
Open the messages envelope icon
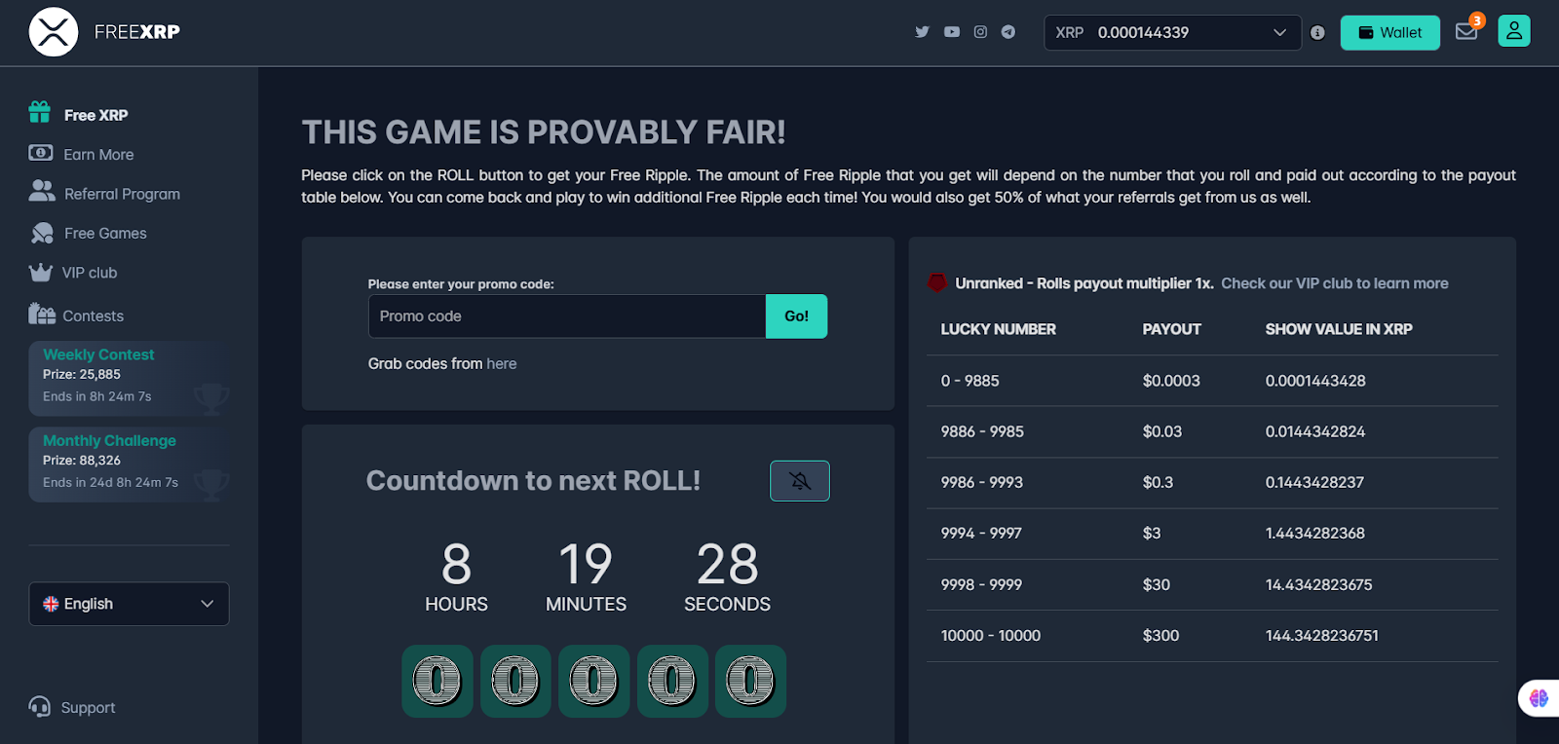pyautogui.click(x=1466, y=32)
